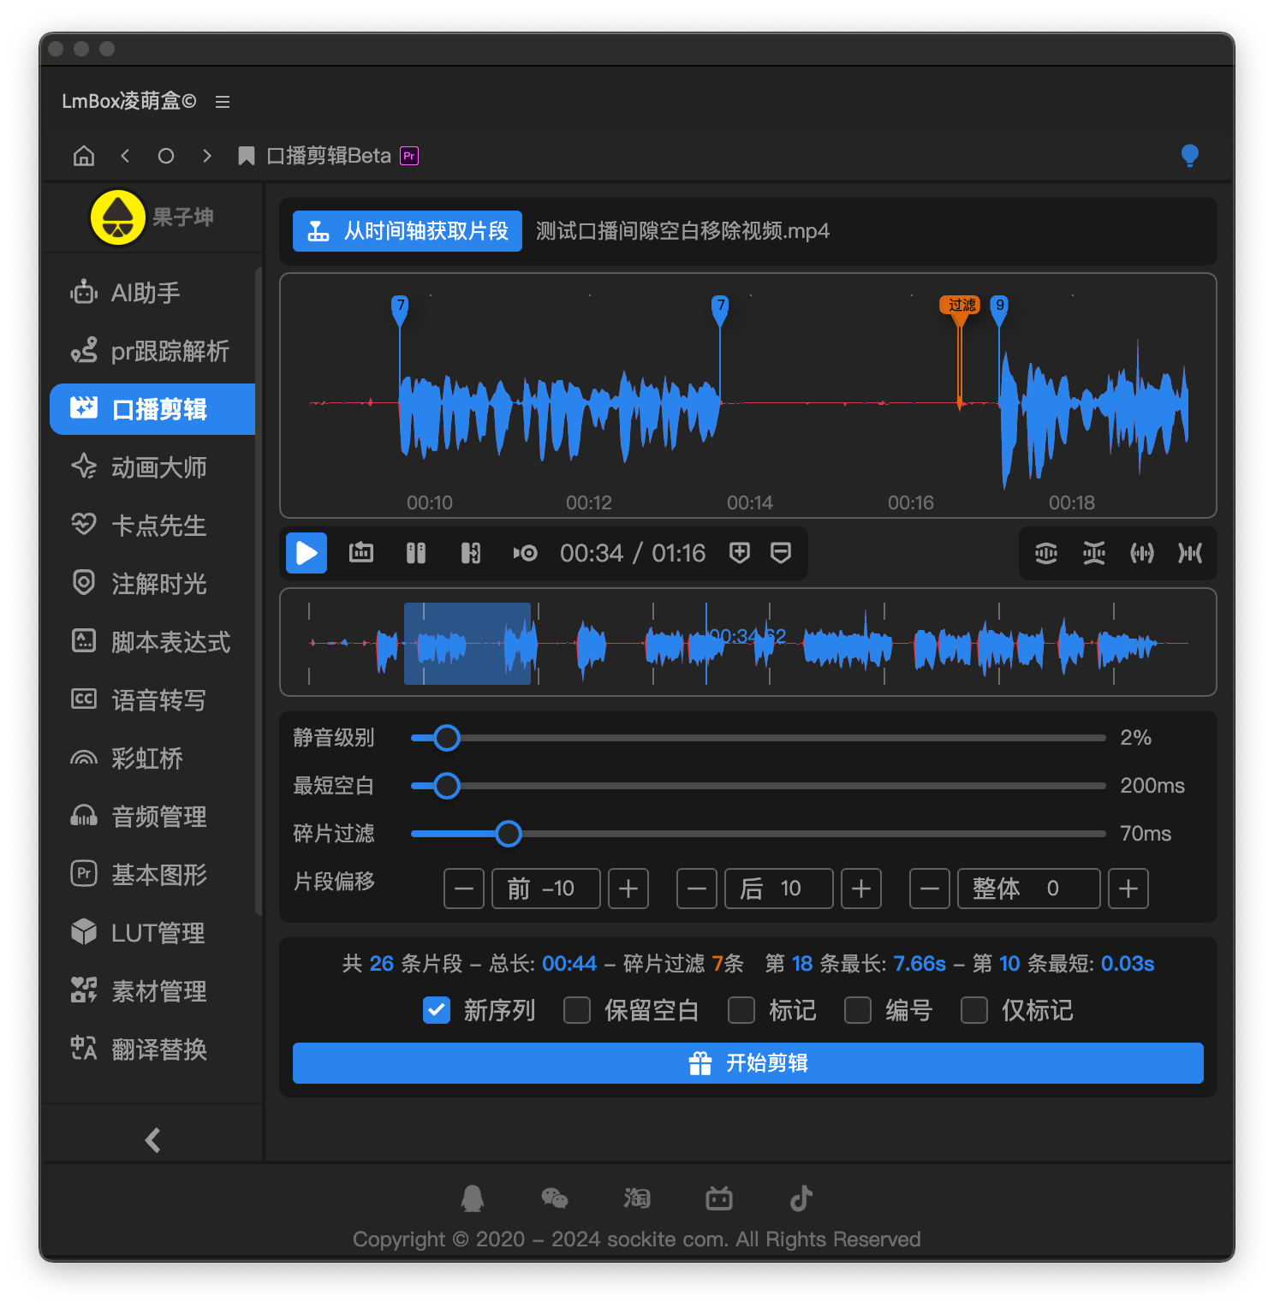The height and width of the screenshot is (1308, 1274).
Task: Navigate back with the left arrow
Action: click(125, 156)
